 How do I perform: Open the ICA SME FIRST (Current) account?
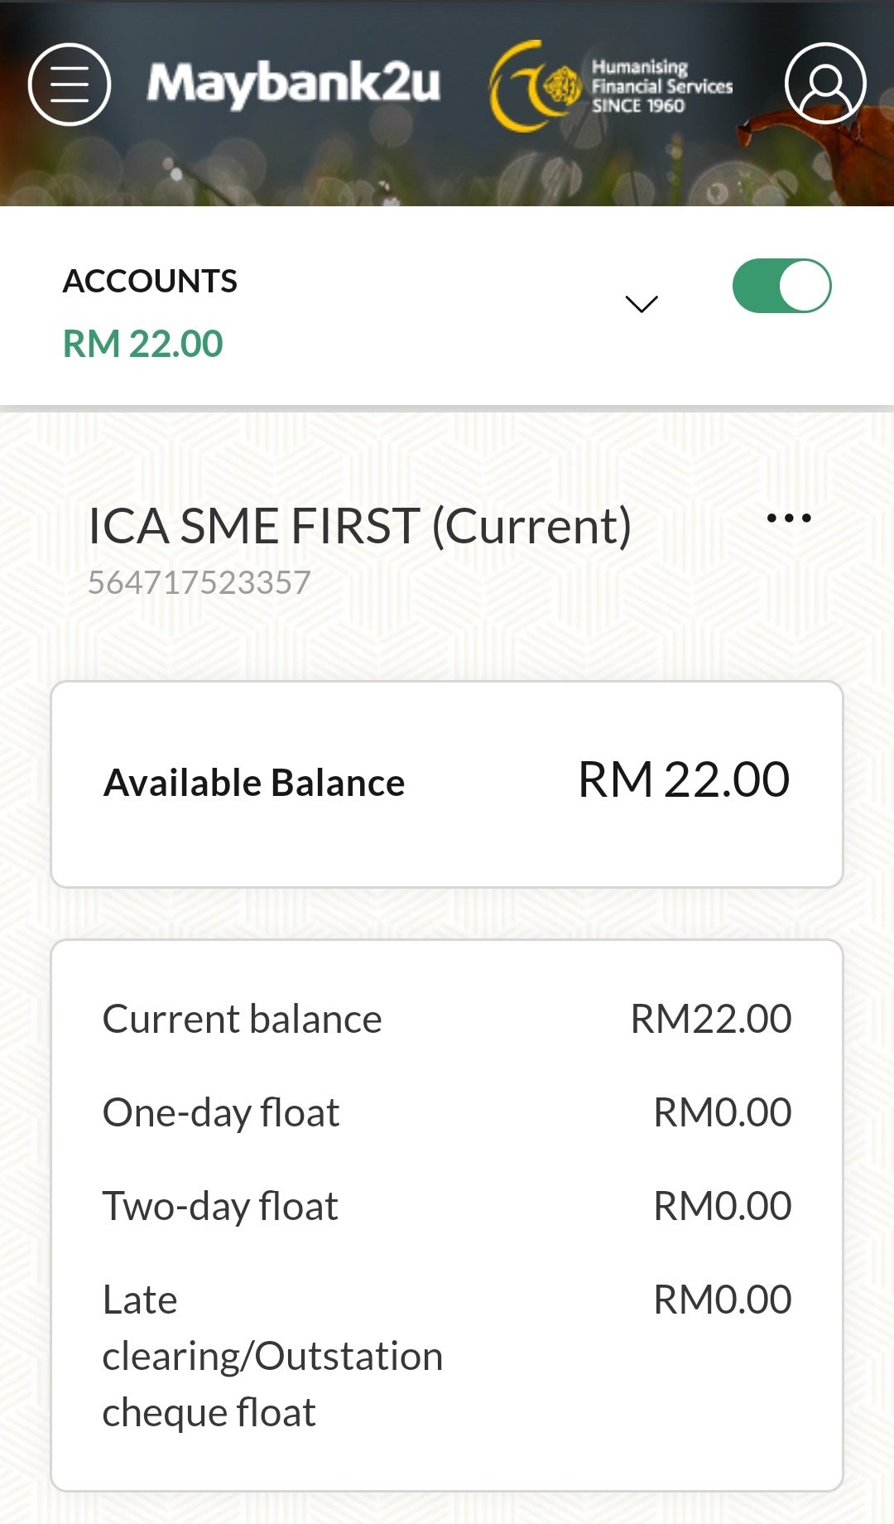pos(360,526)
